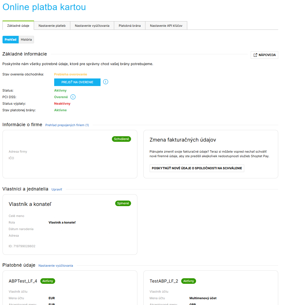Open Prehľad prepojených firiem link
Image resolution: width=282 pixels, height=305 pixels.
(67, 125)
